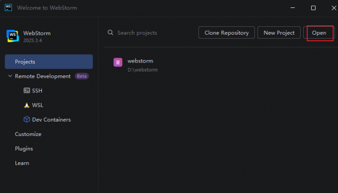Click the Open button
The image size is (338, 193).
coord(319,33)
